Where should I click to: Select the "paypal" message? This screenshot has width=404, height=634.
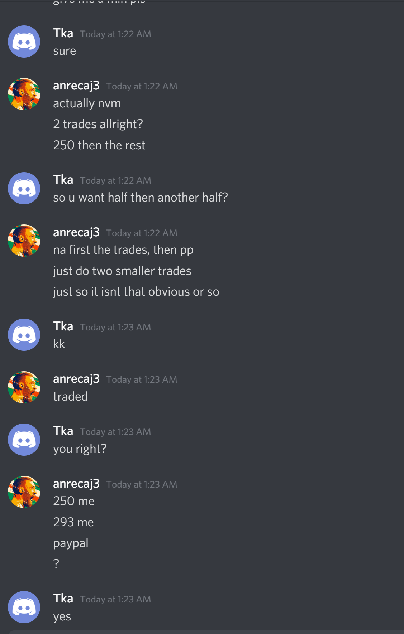71,543
